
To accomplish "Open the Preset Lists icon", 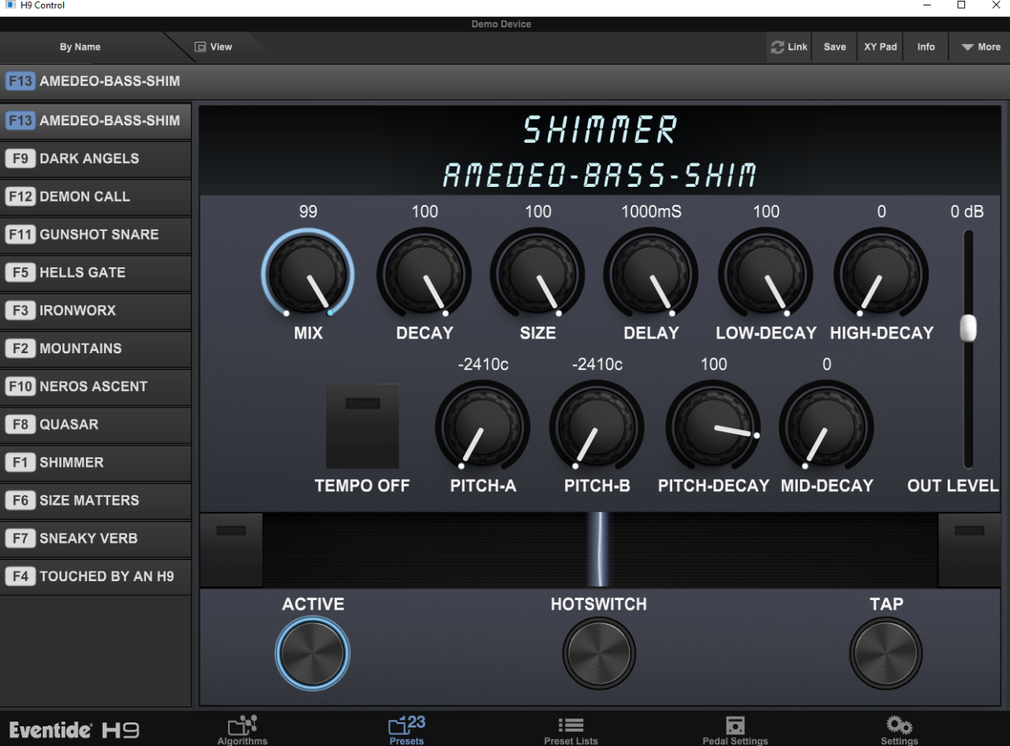I will pos(570,725).
